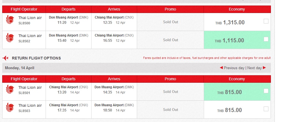Go to Next day for return flights
Image resolution: width=285 pixels, height=122 pixels.
[255, 68]
